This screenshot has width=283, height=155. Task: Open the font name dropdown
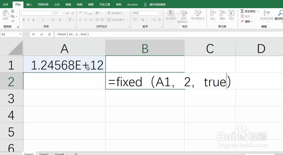pos(52,13)
